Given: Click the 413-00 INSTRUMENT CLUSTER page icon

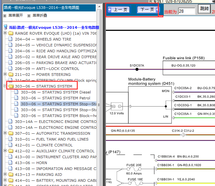Looking at the screenshot, I should (10, 157).
